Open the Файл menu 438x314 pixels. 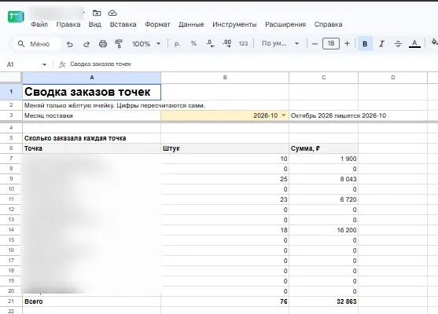tap(39, 24)
